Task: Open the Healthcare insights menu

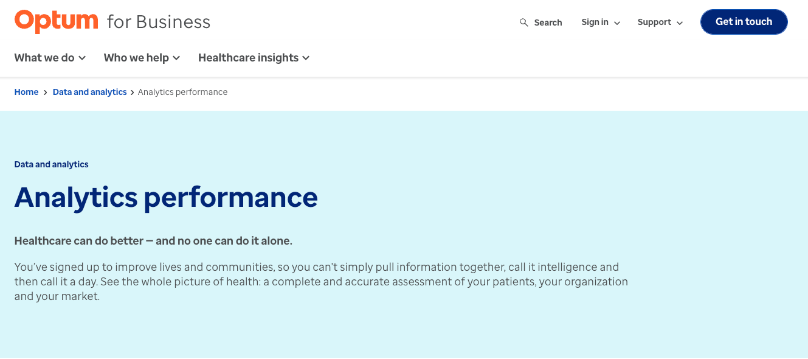Action: point(254,58)
